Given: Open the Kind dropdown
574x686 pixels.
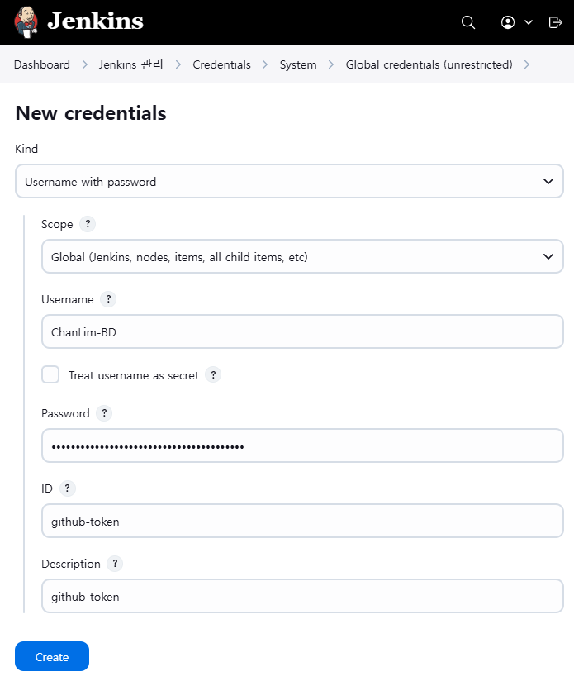Looking at the screenshot, I should [x=289, y=182].
